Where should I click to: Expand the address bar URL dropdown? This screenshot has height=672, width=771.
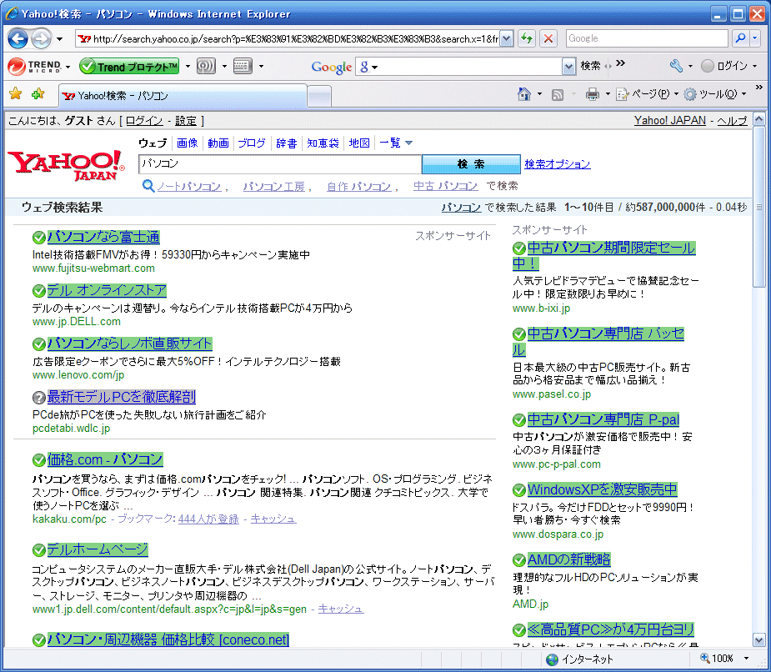pos(507,38)
